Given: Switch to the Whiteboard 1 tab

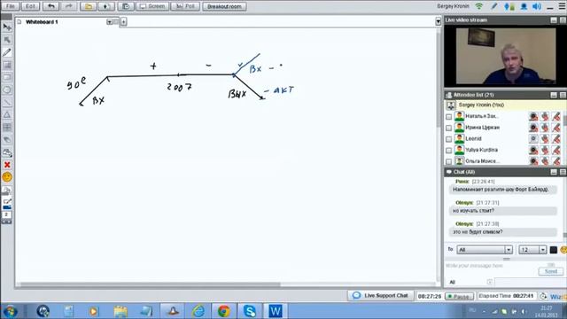Looking at the screenshot, I should click(x=42, y=22).
